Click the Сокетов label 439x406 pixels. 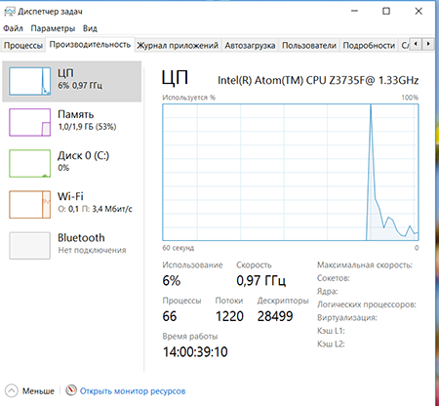(334, 278)
